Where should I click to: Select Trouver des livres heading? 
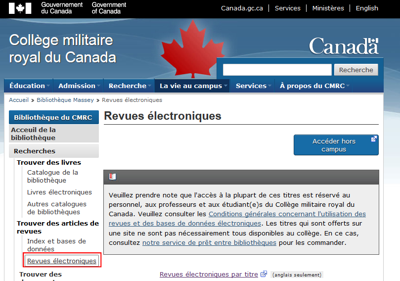pyautogui.click(x=49, y=162)
